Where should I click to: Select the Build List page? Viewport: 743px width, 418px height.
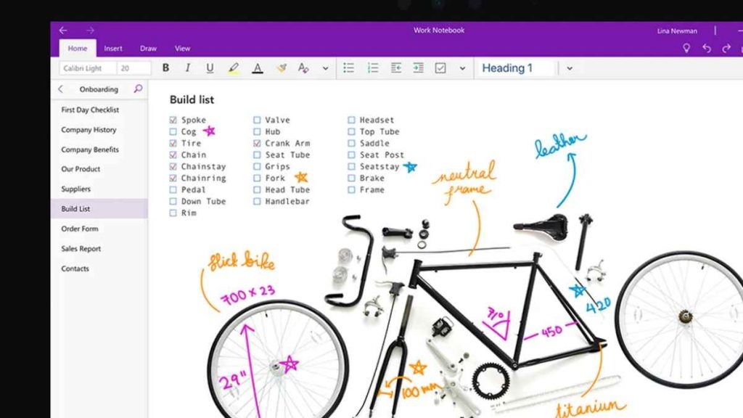coord(99,208)
